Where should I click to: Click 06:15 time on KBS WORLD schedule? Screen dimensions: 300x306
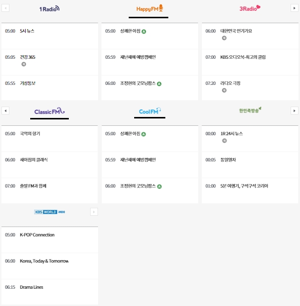point(10,287)
